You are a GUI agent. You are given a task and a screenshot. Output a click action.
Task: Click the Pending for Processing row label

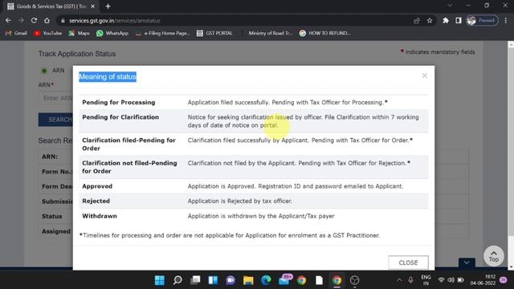(119, 103)
